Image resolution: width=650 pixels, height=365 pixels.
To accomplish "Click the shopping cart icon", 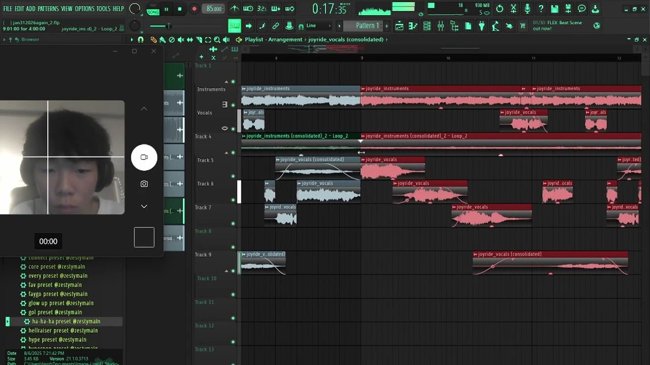I will 523,26.
